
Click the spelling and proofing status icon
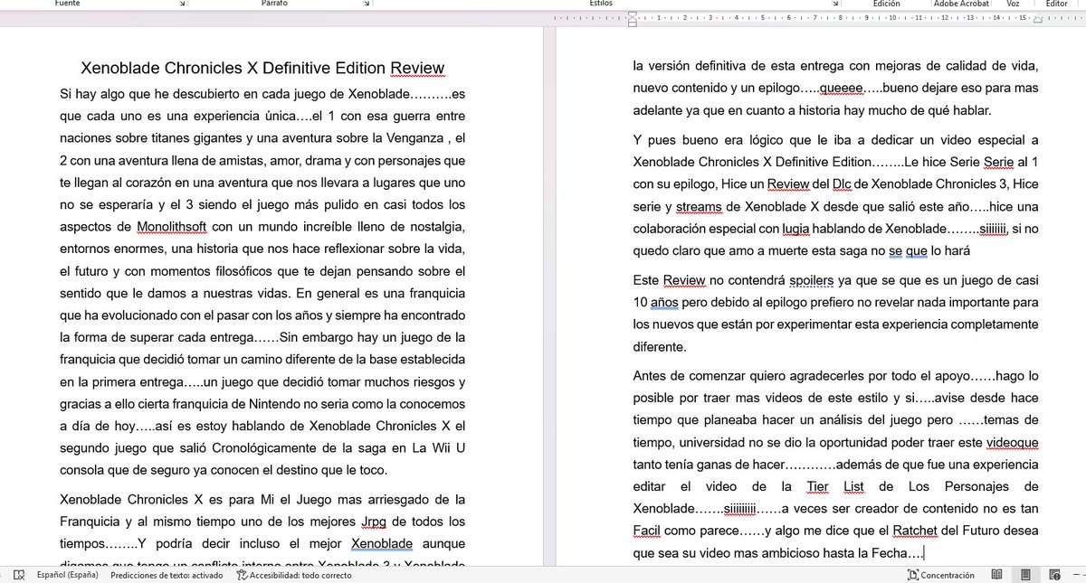coord(18,575)
